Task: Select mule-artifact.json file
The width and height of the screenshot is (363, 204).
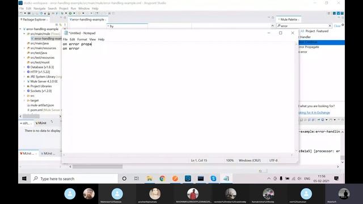Action: [x=42, y=105]
